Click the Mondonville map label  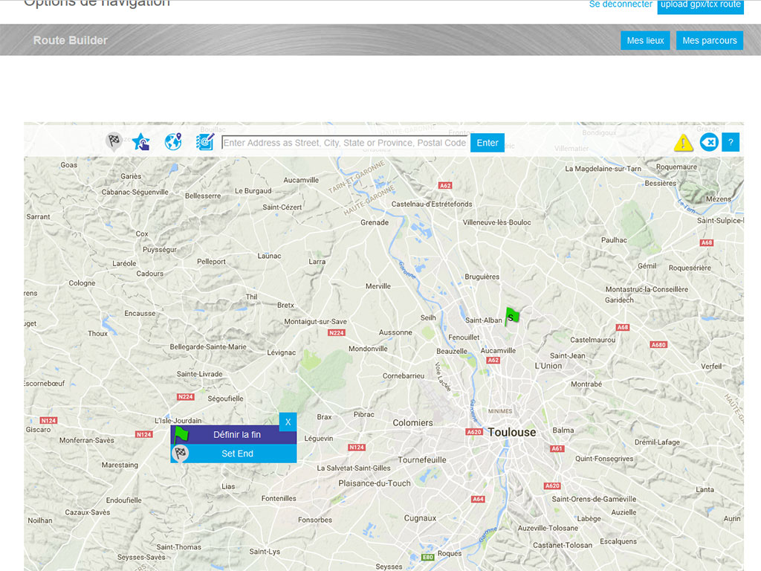click(x=369, y=349)
